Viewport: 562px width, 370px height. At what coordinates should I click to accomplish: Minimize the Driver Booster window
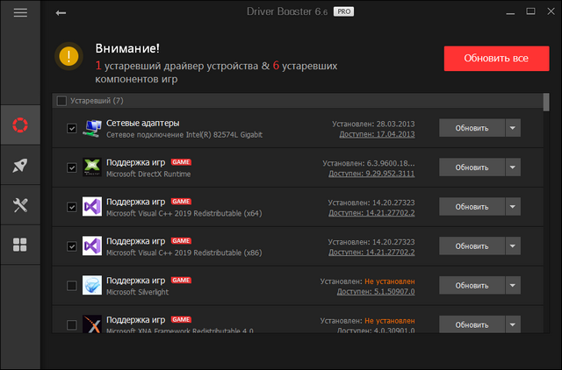coord(510,14)
